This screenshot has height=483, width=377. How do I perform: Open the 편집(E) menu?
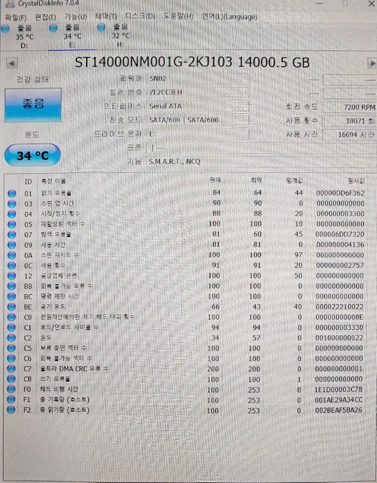[46, 17]
